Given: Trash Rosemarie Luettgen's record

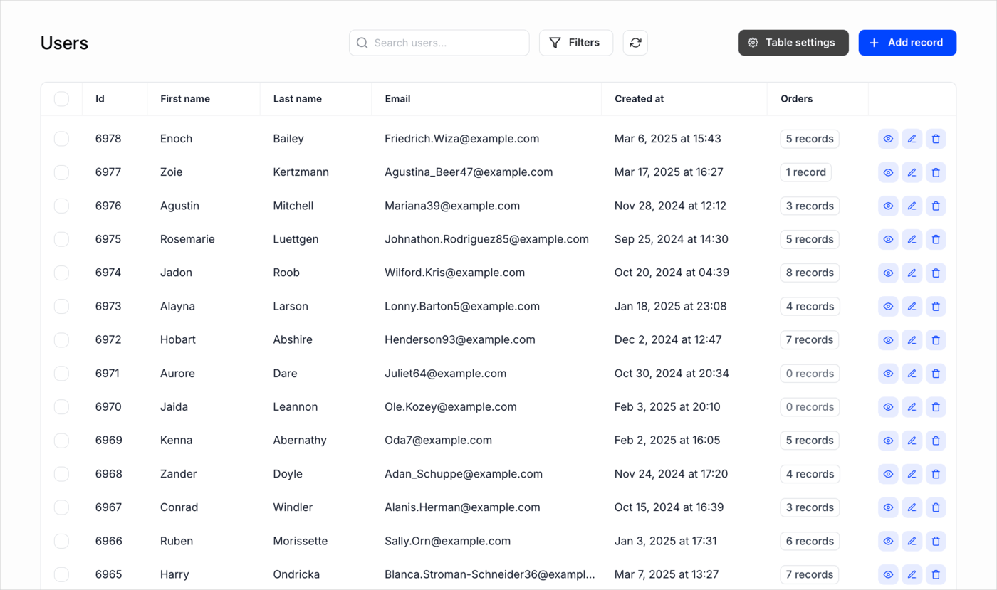Looking at the screenshot, I should 936,239.
